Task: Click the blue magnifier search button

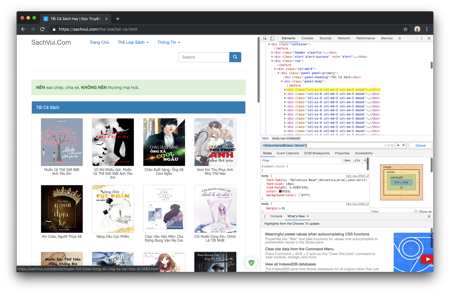Action: pyautogui.click(x=235, y=57)
